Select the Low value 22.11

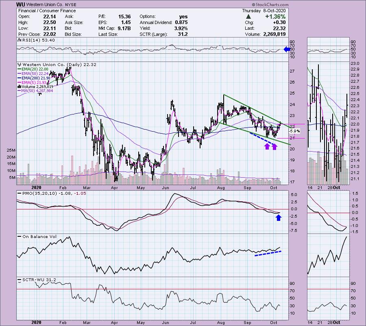[50, 28]
